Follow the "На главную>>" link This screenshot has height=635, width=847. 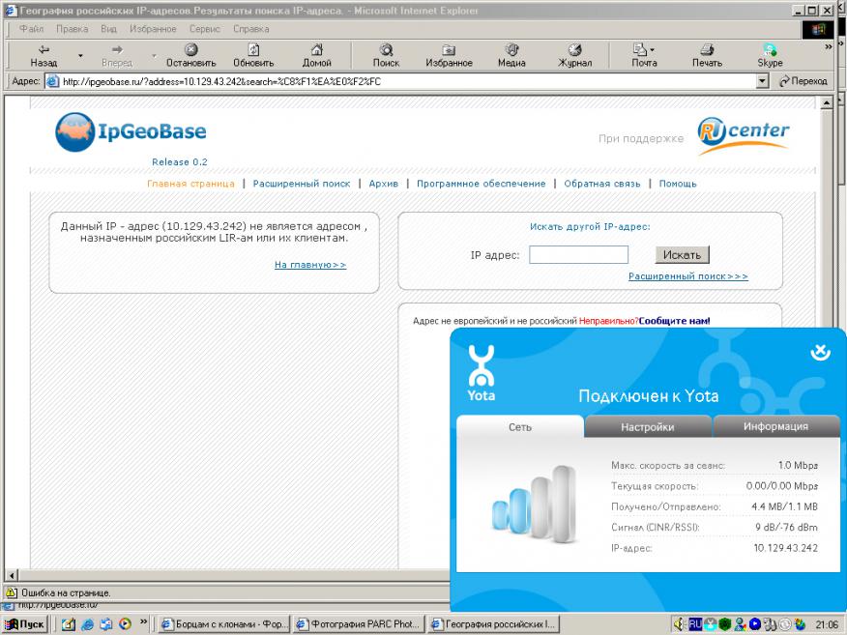click(310, 264)
